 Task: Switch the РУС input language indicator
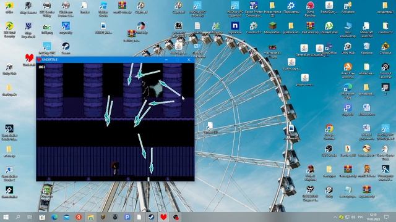pos(361,217)
